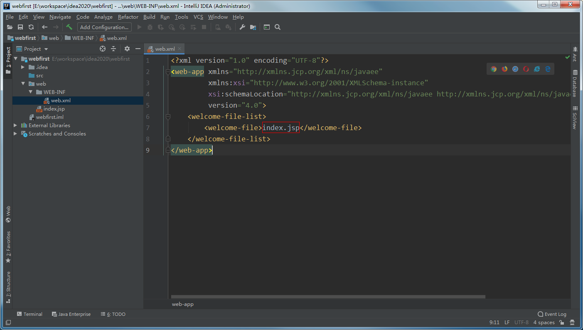Image resolution: width=583 pixels, height=330 pixels.
Task: Click the green inspection checkmark
Action: click(567, 57)
